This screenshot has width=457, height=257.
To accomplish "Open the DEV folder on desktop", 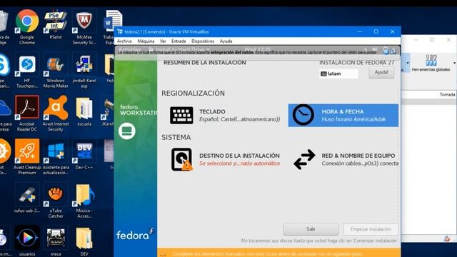I will tap(84, 242).
